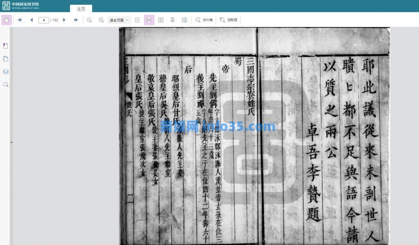Enable single page view mode
419x245 pixels.
137,20
